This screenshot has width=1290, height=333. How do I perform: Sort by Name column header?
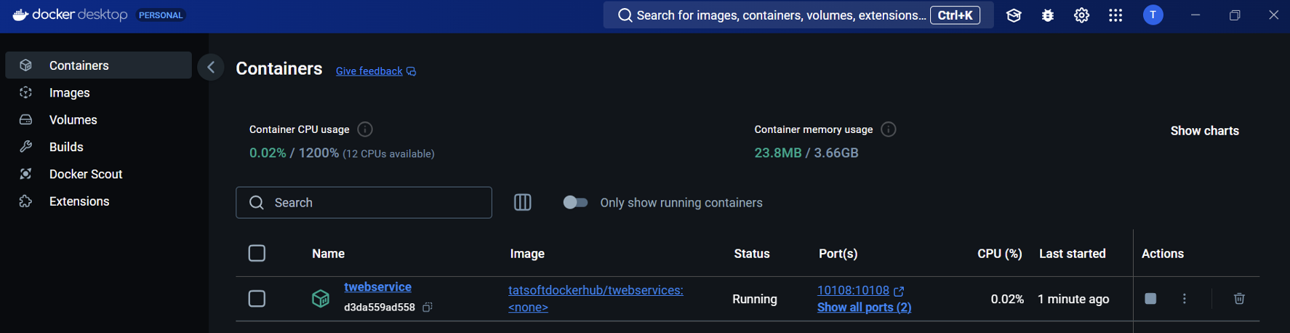tap(328, 254)
